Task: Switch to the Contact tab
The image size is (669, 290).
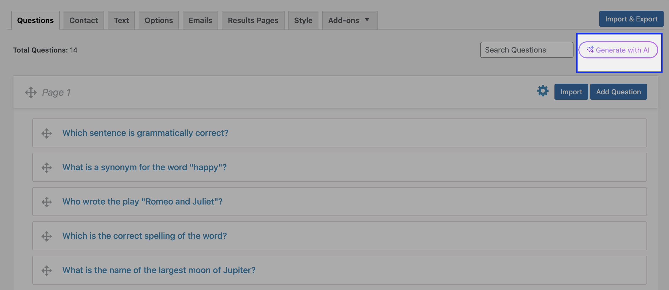Action: pyautogui.click(x=84, y=20)
